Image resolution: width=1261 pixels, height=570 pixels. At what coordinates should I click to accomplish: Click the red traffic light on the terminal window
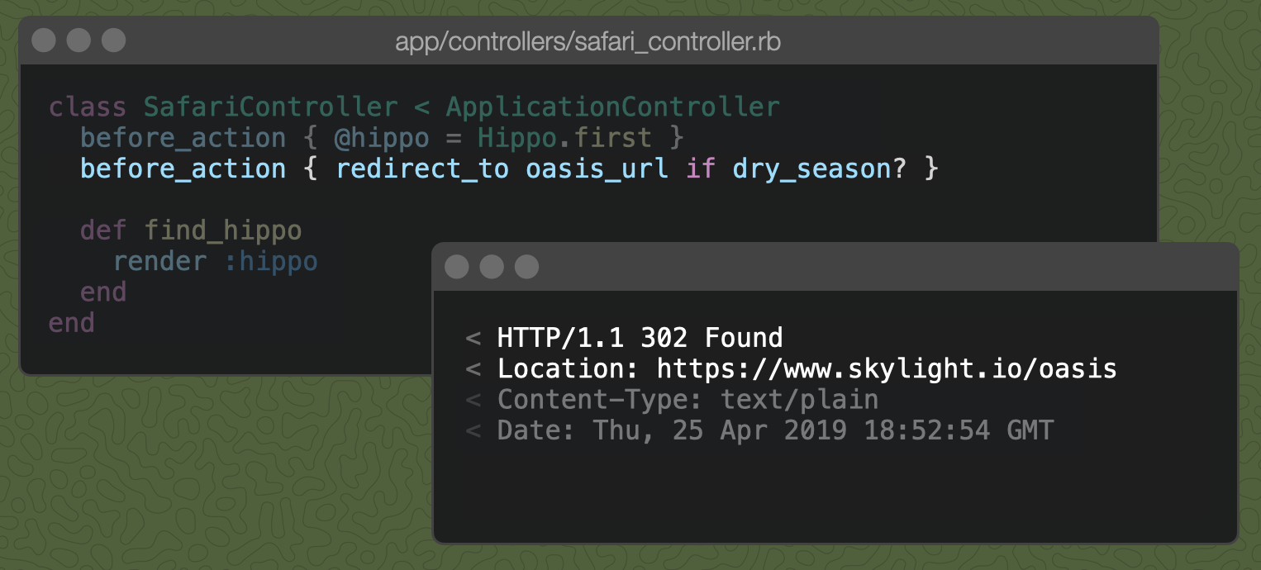point(456,266)
